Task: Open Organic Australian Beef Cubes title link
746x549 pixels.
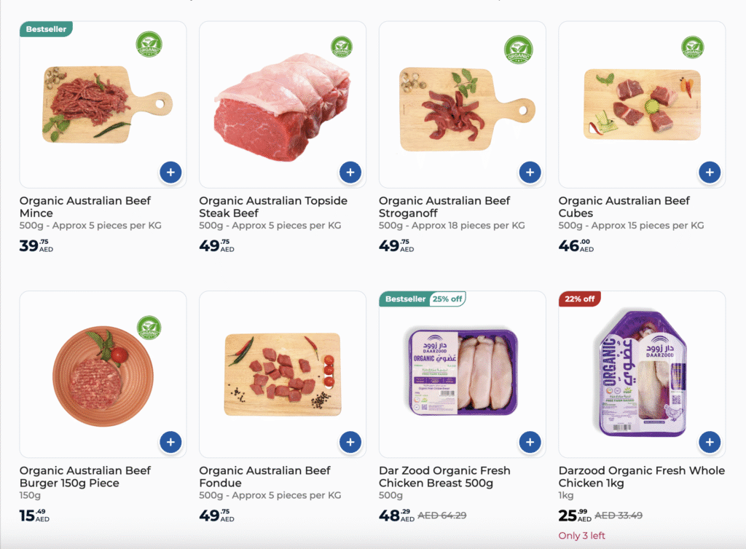Action: pyautogui.click(x=624, y=207)
